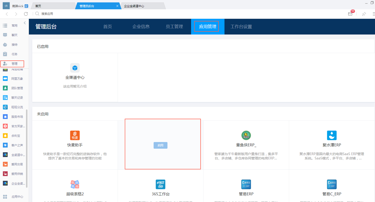375x202 pixels.
Task: Click the ck user avatar
Action: pyautogui.click(x=6, y=6)
